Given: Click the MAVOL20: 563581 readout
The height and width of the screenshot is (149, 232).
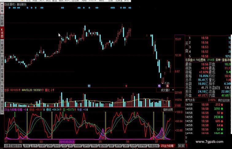Looking at the screenshot, I should pyautogui.click(x=32, y=90).
